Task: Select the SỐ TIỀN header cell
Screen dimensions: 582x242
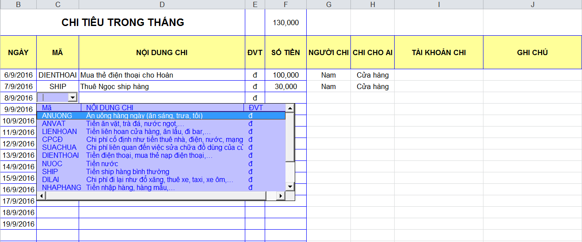Action: click(285, 52)
